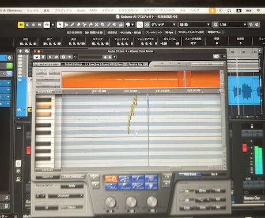Click the Note Transition knob showing 120

[131, 201]
